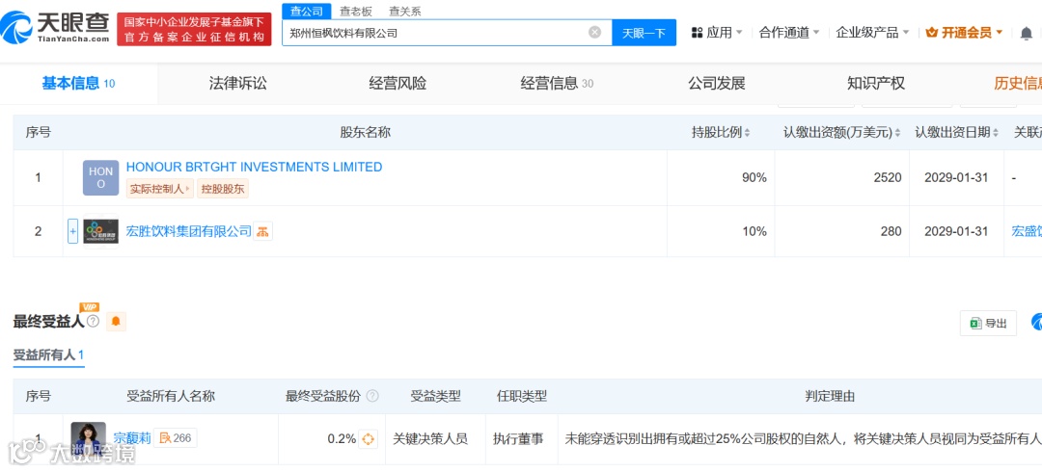Select the 经营信息 tab

click(x=557, y=84)
